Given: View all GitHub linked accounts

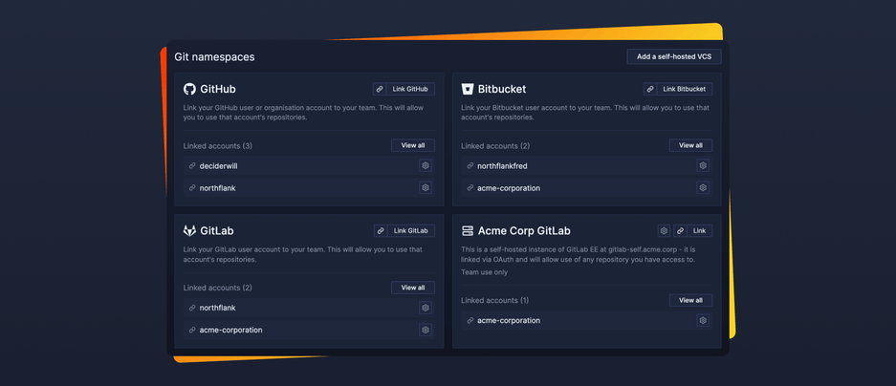Looking at the screenshot, I should 413,145.
